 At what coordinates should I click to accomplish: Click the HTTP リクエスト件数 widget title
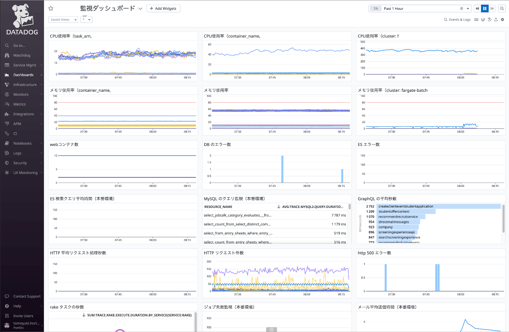pos(224,253)
